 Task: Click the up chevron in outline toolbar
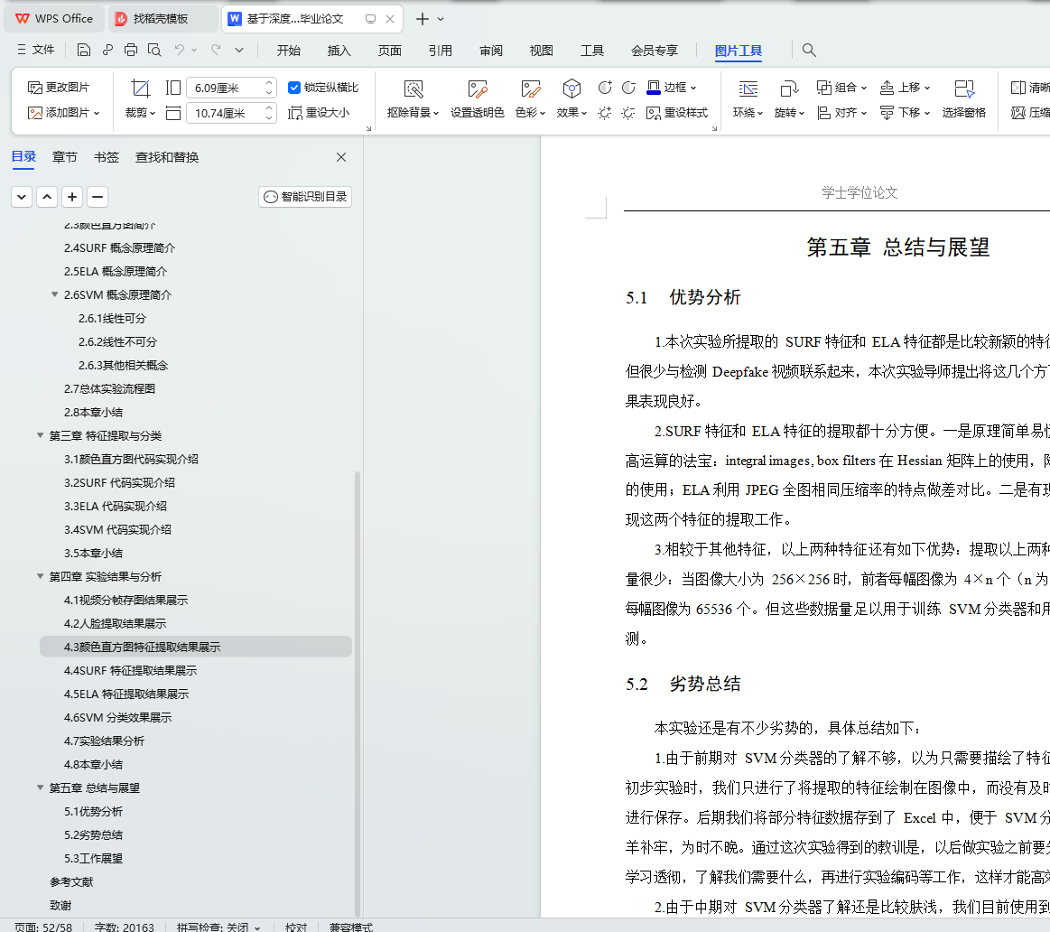pyautogui.click(x=47, y=196)
